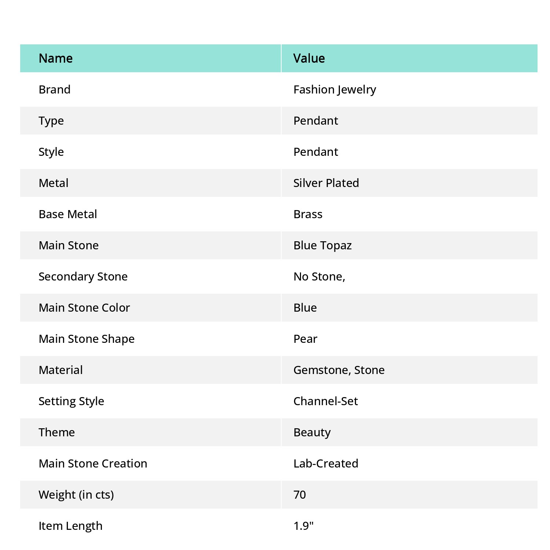550x550 pixels.
Task: Select the Base Metal label
Action: tap(68, 214)
